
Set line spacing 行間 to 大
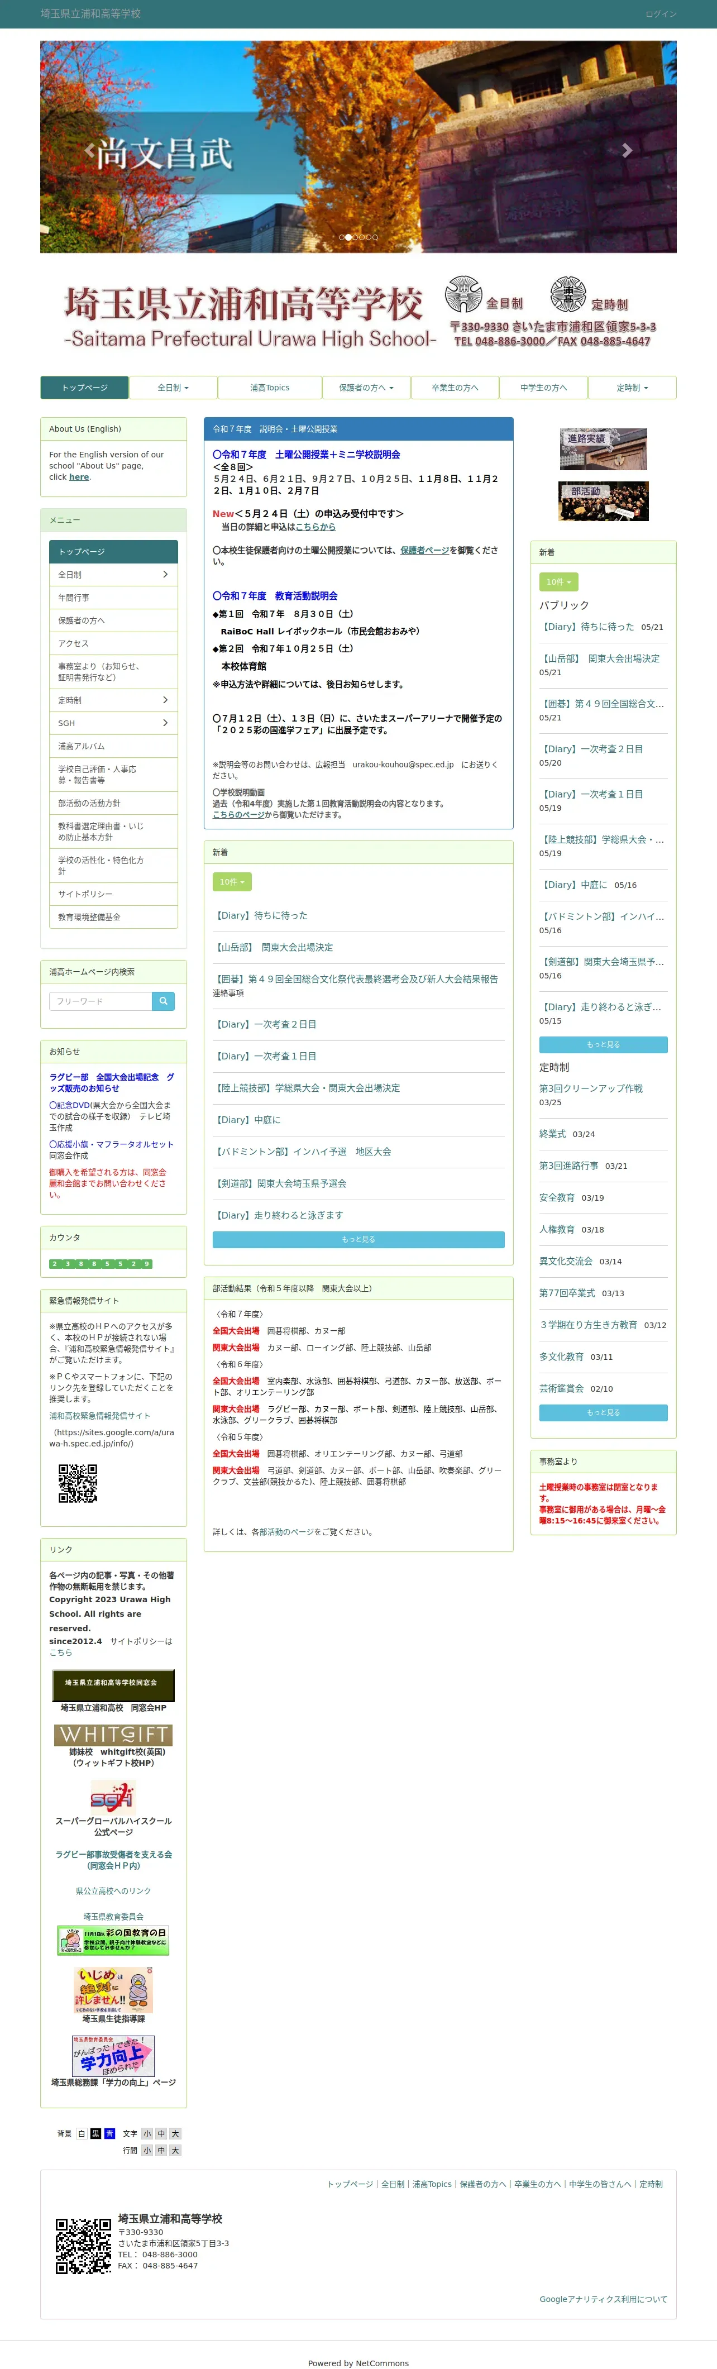coord(175,2150)
